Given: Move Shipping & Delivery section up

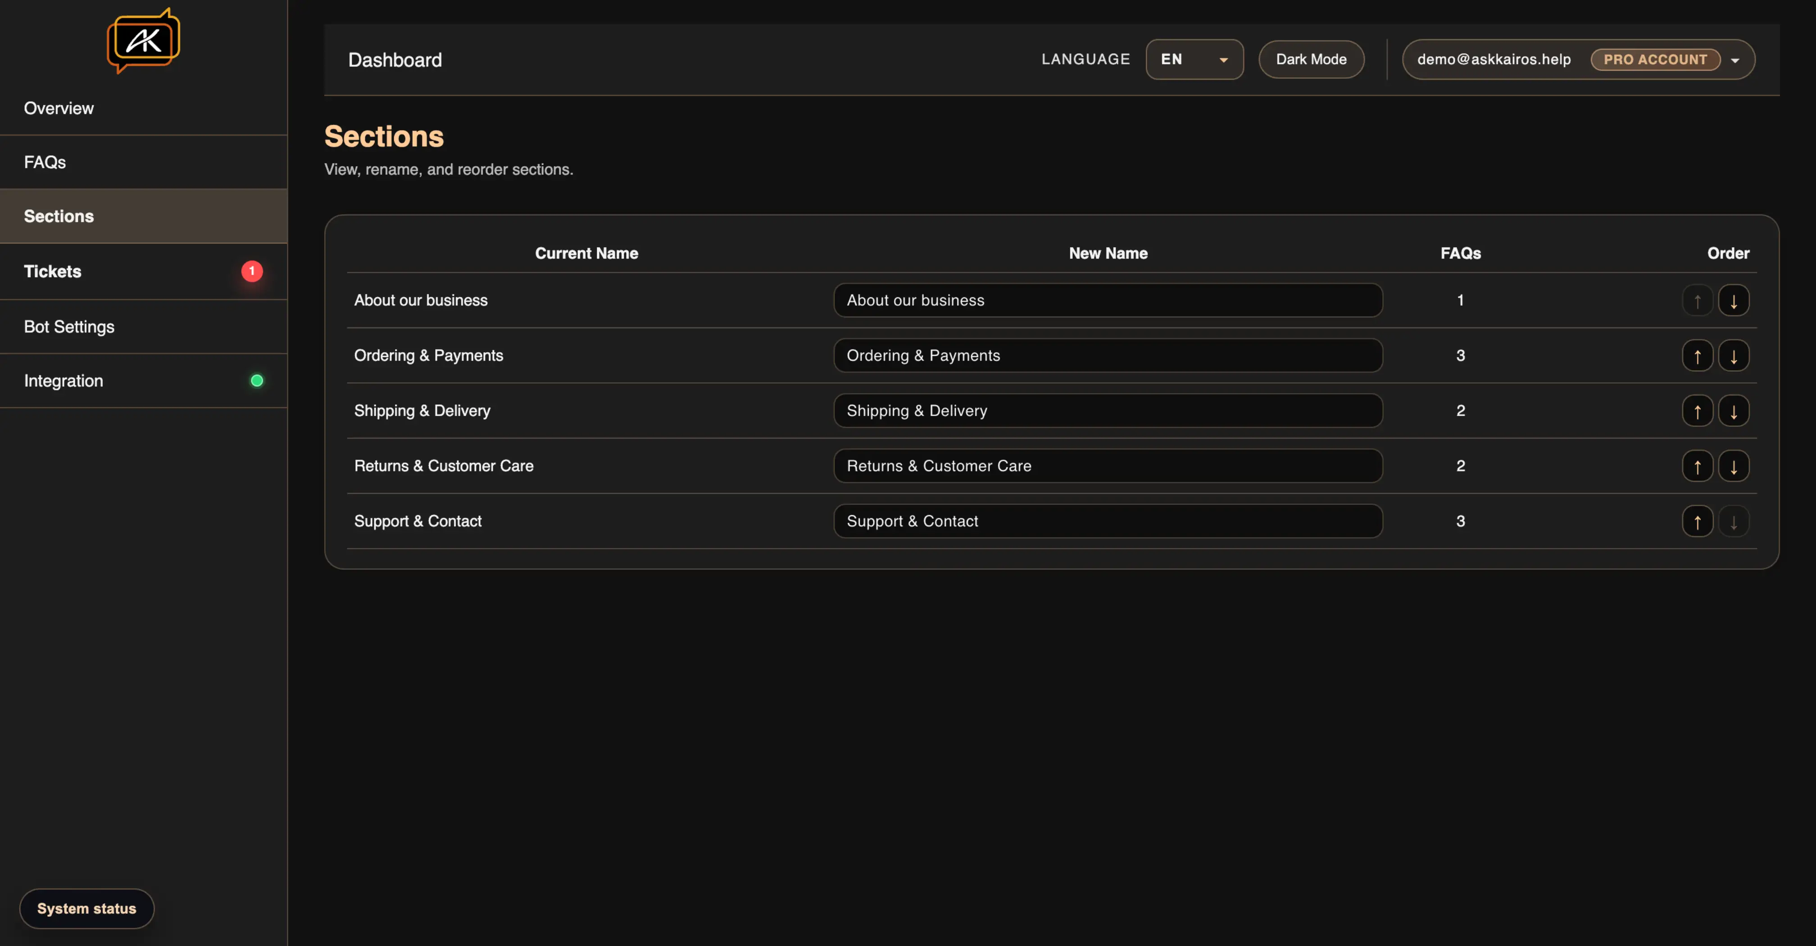Looking at the screenshot, I should (1697, 411).
